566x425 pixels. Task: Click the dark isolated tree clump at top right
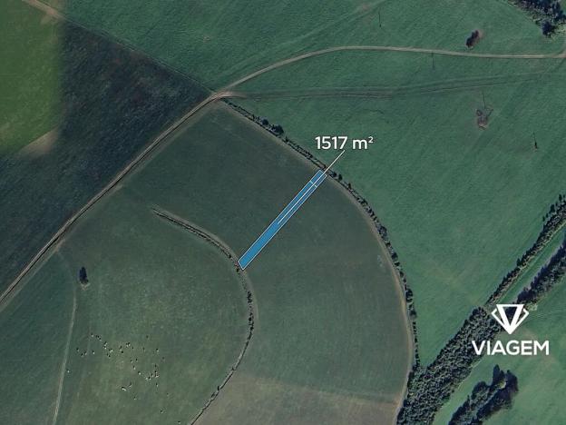[473, 39]
